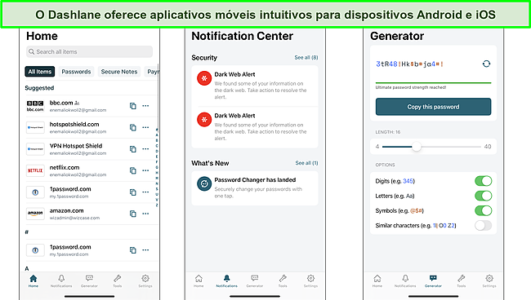Open Generator from Notification Center nav bar
This screenshot has height=300, width=531.
click(x=255, y=281)
